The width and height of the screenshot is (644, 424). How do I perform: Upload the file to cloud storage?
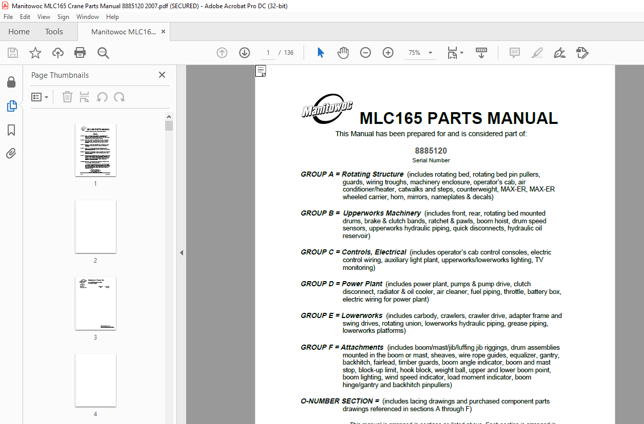tap(58, 53)
